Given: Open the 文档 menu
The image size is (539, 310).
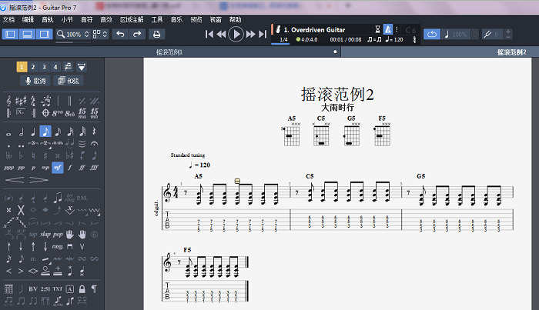Looking at the screenshot, I should tap(8, 19).
